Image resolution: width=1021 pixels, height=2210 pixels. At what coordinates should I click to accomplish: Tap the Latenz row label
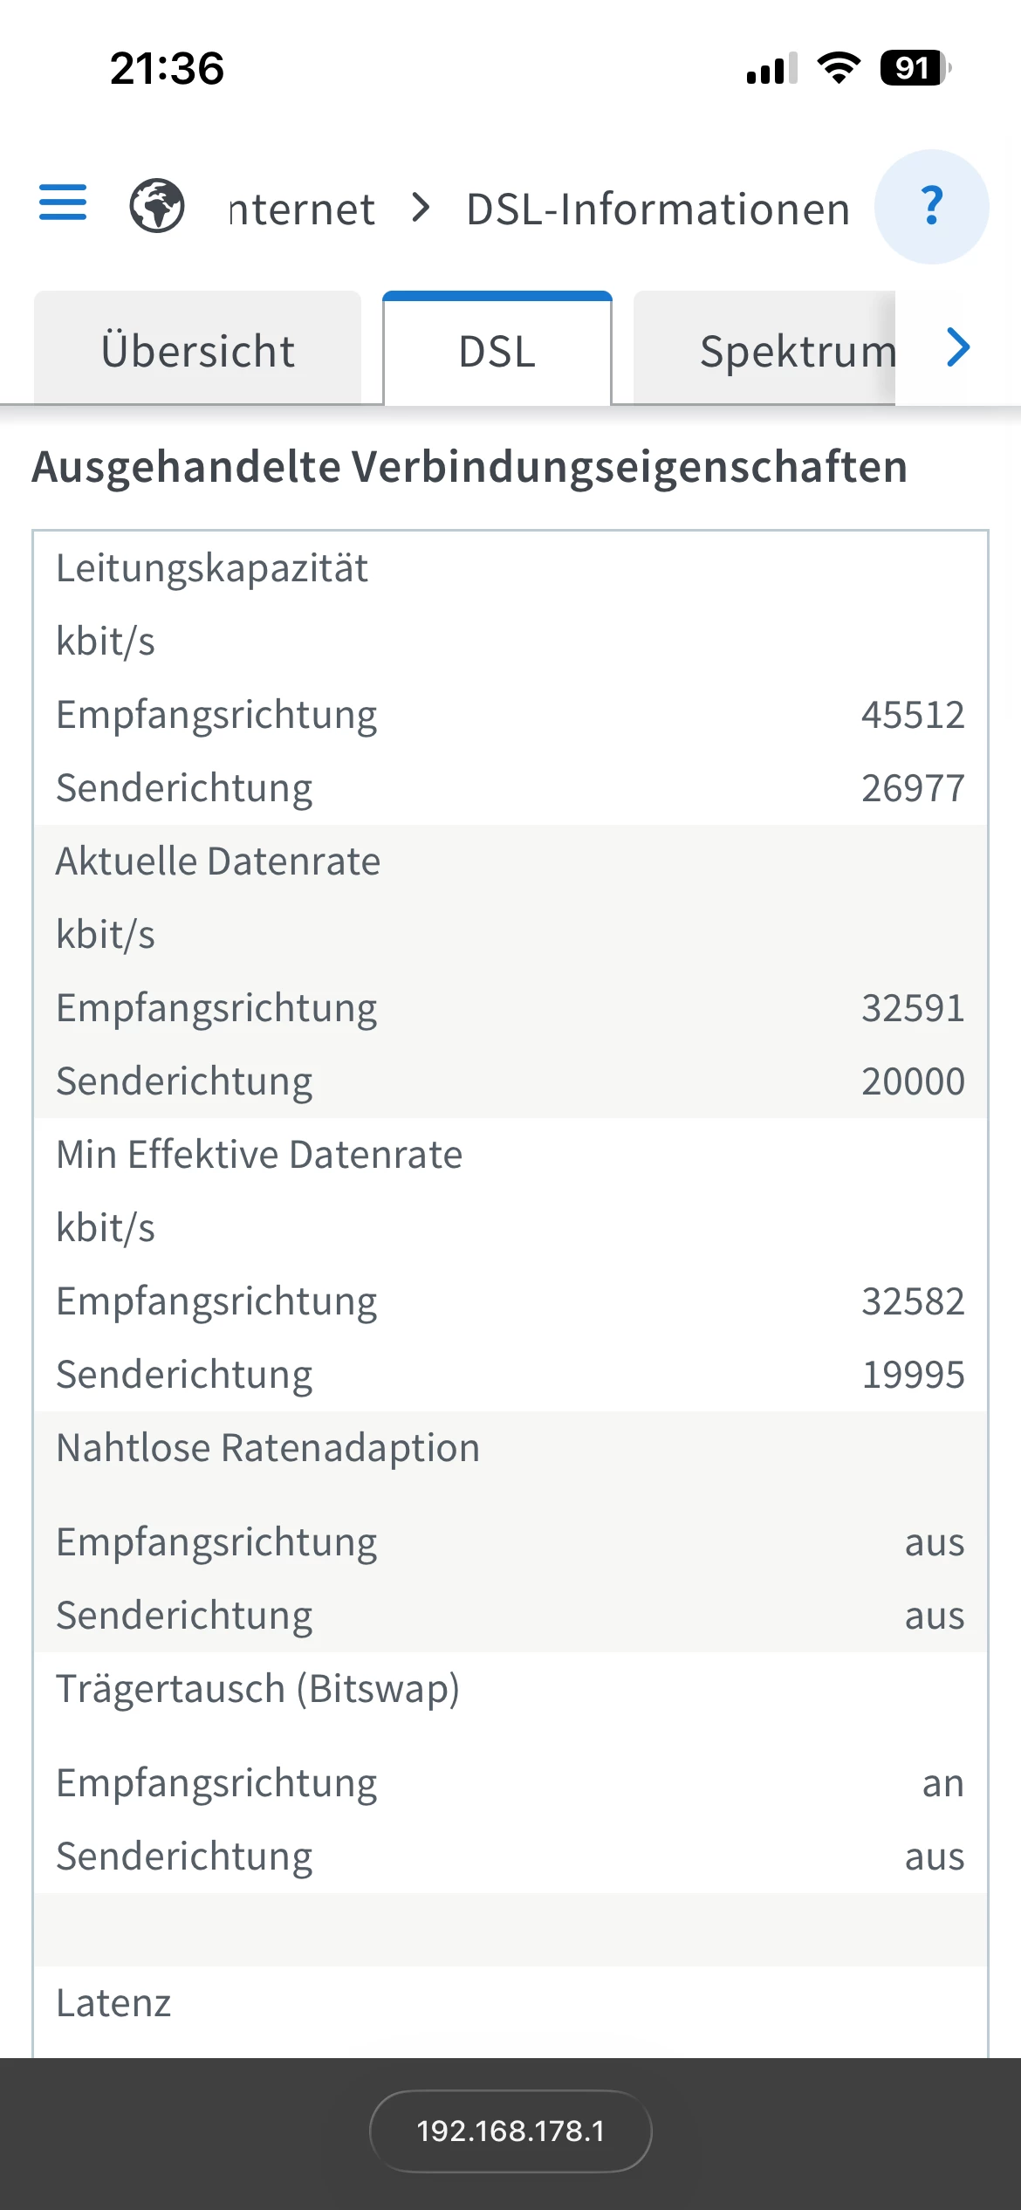coord(113,2003)
